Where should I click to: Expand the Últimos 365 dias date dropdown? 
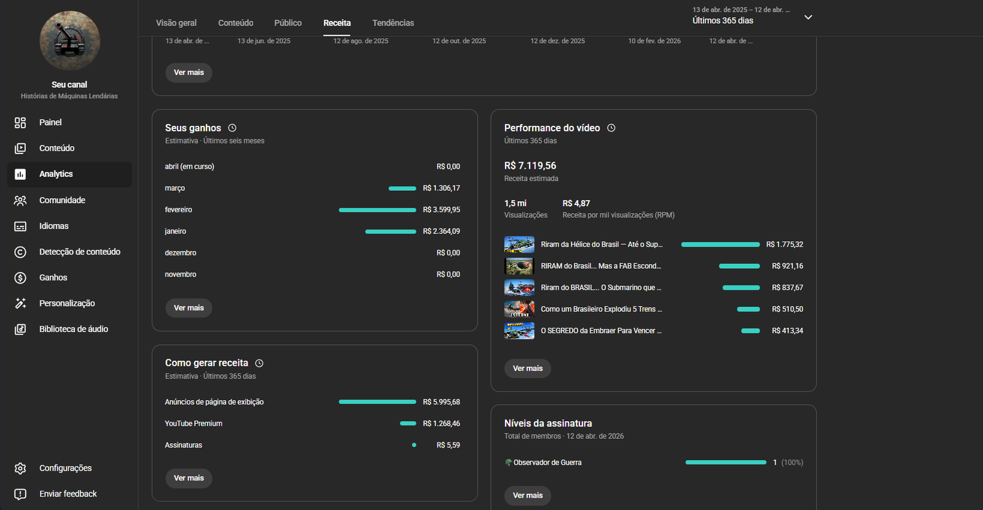coord(808,17)
